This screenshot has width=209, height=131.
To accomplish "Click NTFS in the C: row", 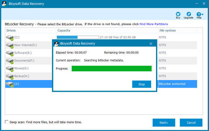I will tap(162, 37).
